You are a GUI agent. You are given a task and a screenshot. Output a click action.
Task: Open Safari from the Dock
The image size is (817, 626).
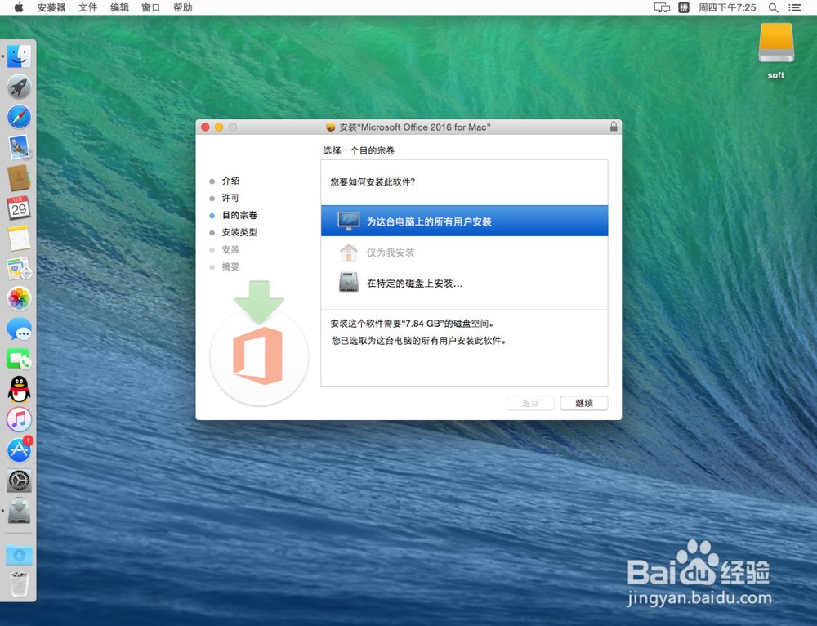point(18,117)
